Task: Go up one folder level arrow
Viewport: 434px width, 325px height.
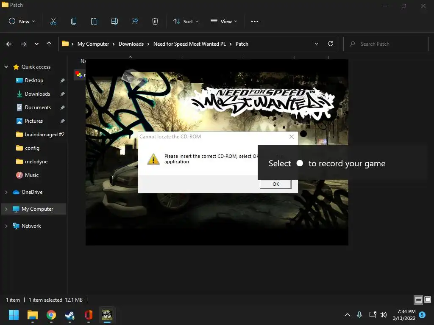Action: point(49,44)
